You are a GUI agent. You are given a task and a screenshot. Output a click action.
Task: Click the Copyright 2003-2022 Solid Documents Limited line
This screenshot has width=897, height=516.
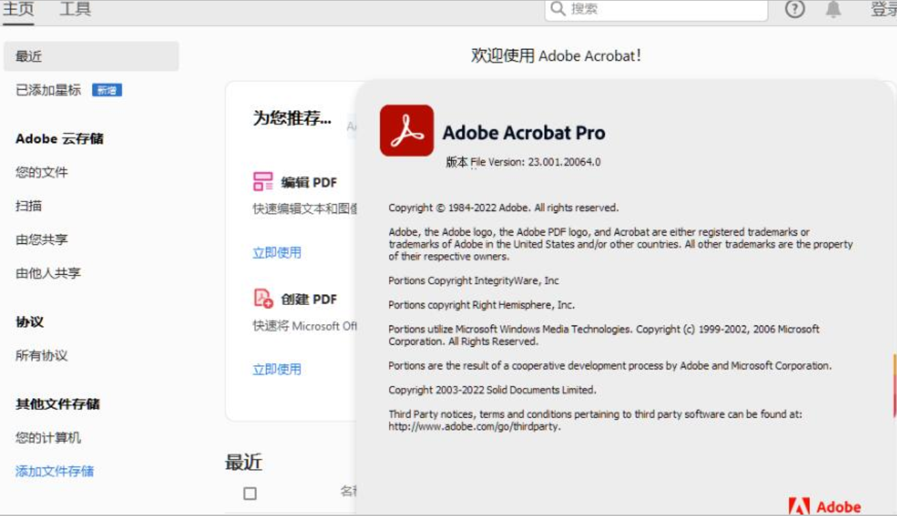click(x=492, y=390)
